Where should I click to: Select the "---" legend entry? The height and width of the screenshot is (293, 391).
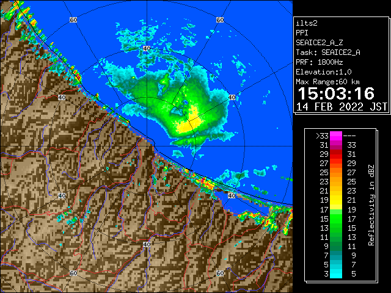pos(349,136)
